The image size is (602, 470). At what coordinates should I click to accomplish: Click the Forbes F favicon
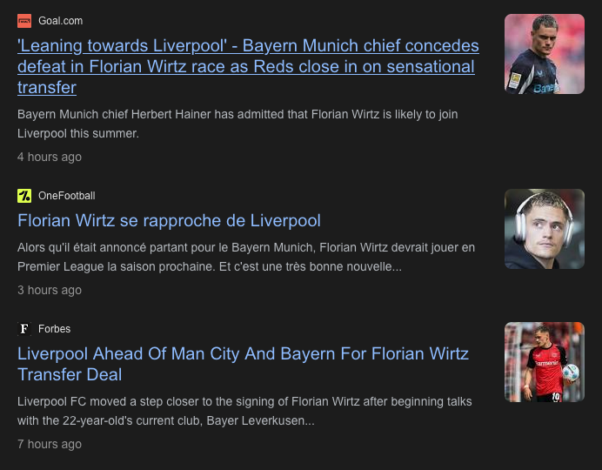[24, 329]
